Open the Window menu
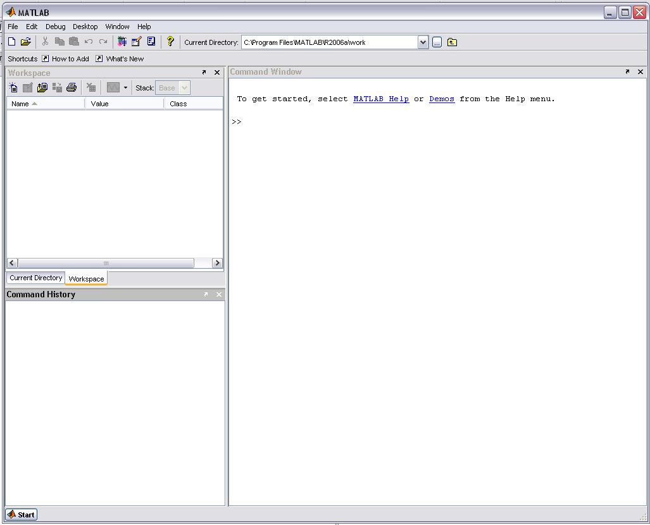This screenshot has height=525, width=650. [117, 27]
